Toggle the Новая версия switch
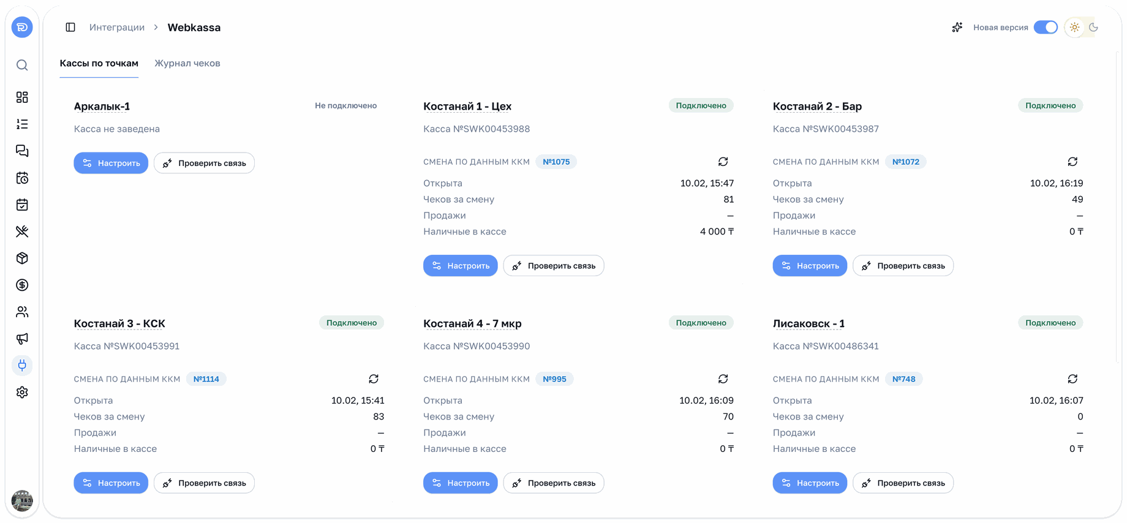Image resolution: width=1127 pixels, height=523 pixels. click(1046, 28)
